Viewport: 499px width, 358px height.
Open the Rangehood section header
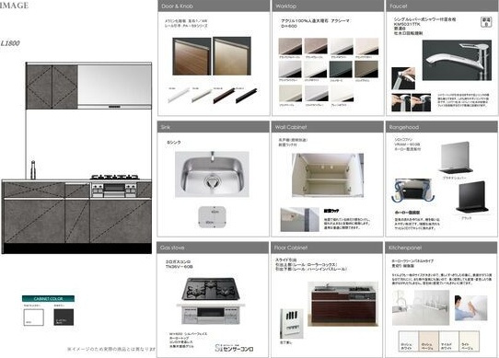(441, 127)
